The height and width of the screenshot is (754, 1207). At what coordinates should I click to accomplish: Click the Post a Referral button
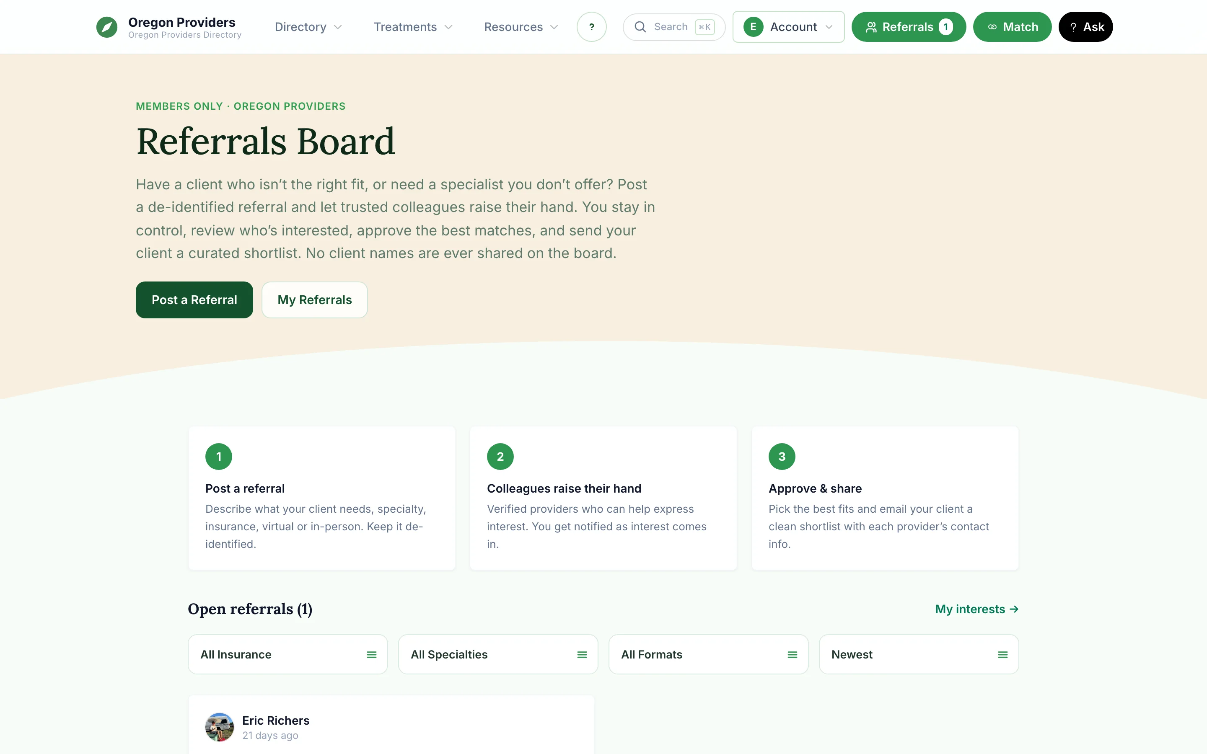[194, 300]
